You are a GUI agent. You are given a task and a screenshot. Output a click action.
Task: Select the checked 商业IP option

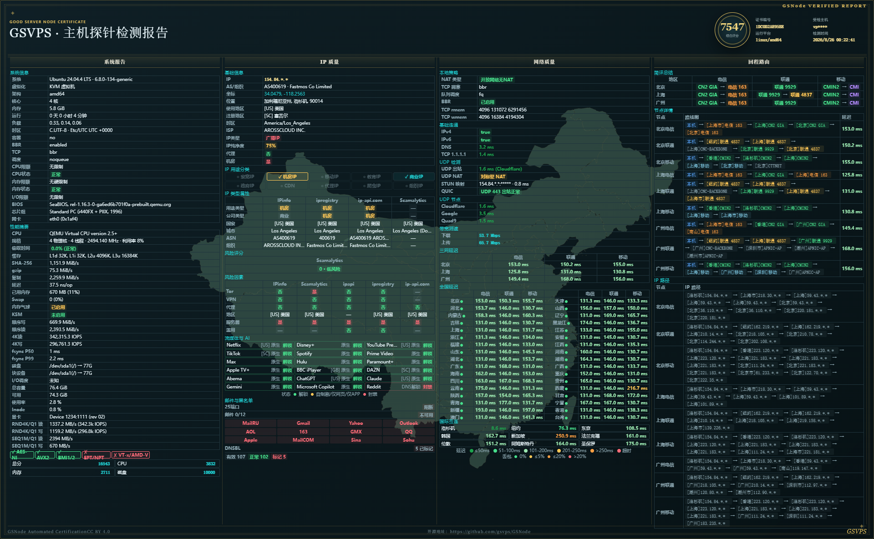tap(413, 176)
